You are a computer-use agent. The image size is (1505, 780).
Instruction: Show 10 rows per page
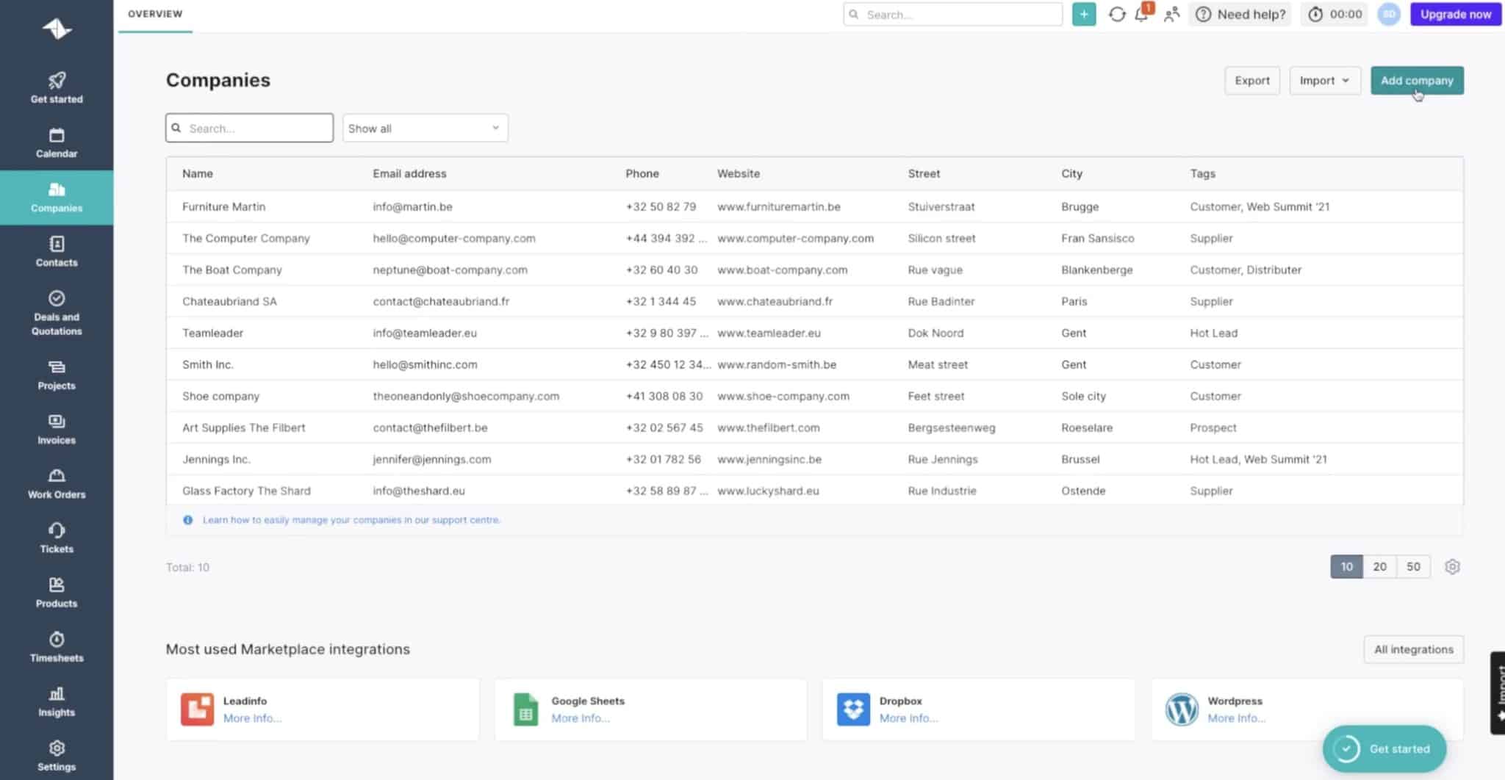[x=1346, y=566]
